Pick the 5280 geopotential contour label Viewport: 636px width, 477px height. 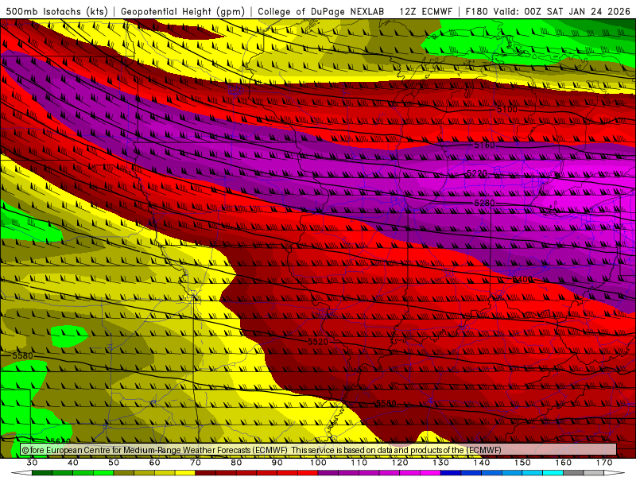point(484,203)
